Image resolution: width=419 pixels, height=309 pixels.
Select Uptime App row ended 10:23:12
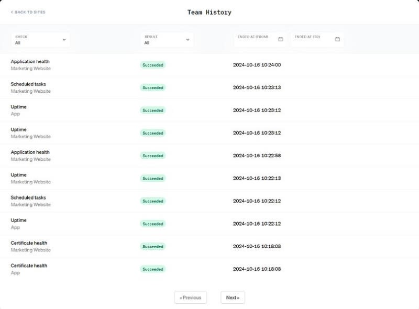pyautogui.click(x=210, y=111)
